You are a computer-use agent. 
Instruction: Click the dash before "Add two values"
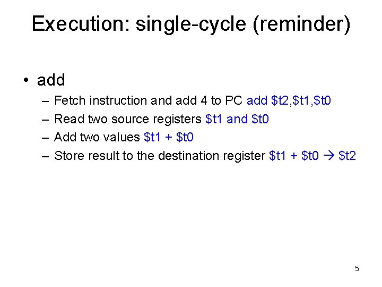[x=43, y=137]
